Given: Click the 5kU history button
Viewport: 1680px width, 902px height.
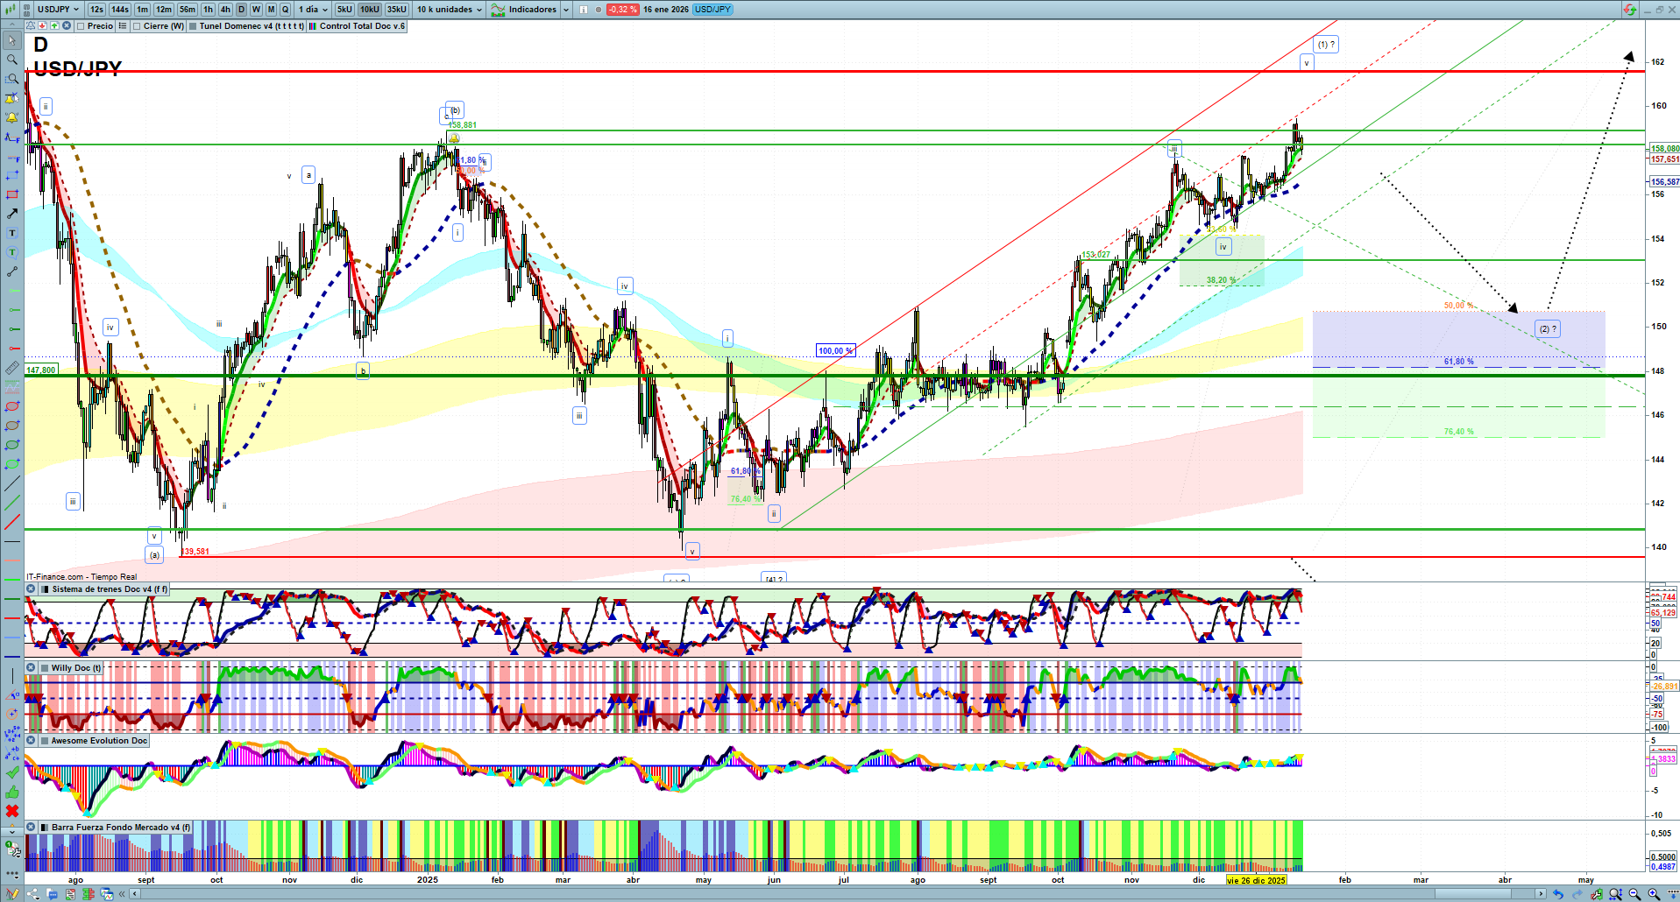Looking at the screenshot, I should pyautogui.click(x=344, y=10).
